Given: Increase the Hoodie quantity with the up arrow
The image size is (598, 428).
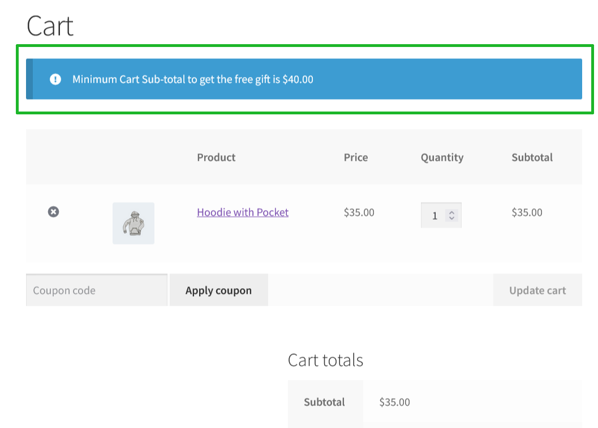Looking at the screenshot, I should 451,212.
